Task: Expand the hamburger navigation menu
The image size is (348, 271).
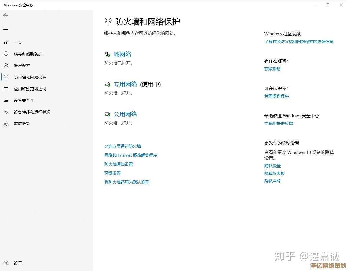Action: click(x=6, y=28)
